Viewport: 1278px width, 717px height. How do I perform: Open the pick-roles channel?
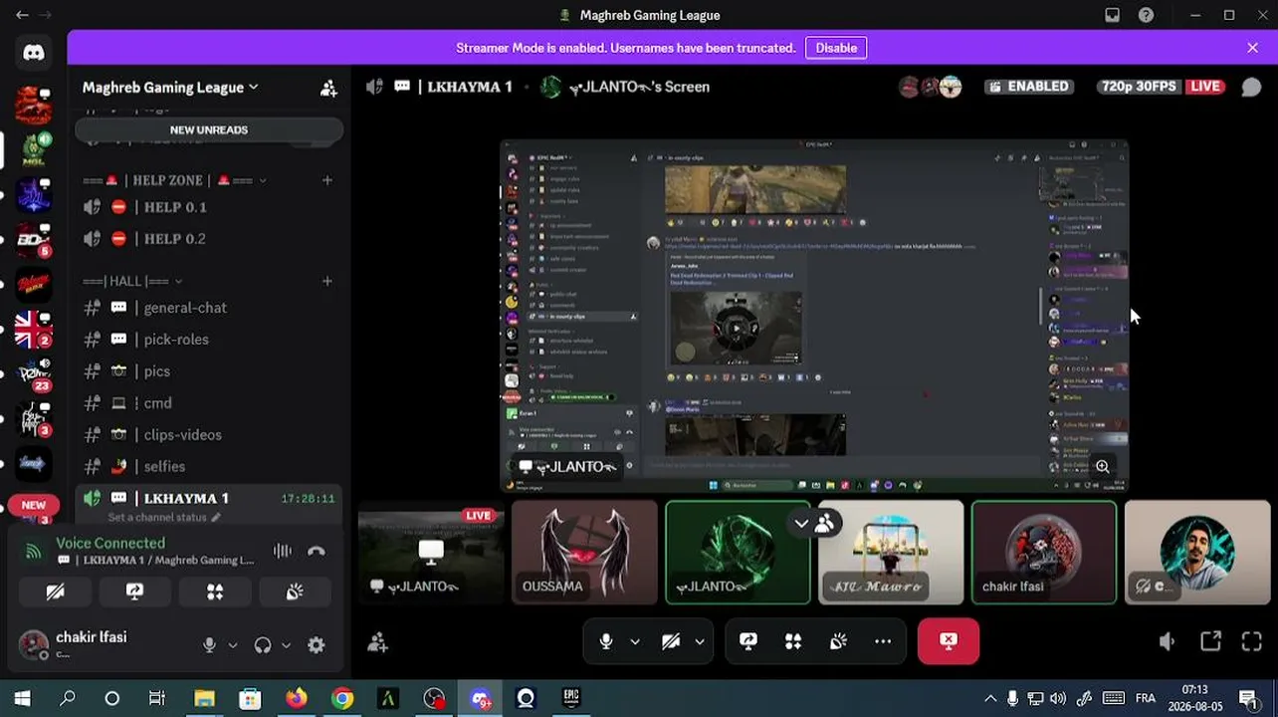(210, 340)
